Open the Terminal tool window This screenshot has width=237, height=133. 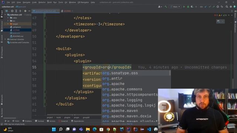pos(40,121)
